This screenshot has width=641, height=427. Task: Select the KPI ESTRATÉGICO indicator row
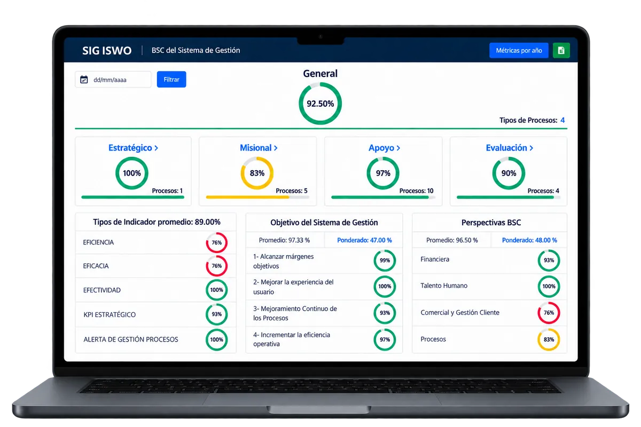(x=155, y=314)
